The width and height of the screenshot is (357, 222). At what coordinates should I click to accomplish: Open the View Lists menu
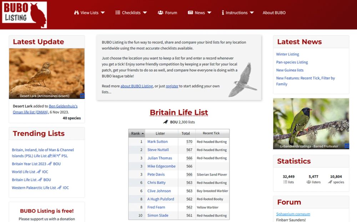[89, 12]
